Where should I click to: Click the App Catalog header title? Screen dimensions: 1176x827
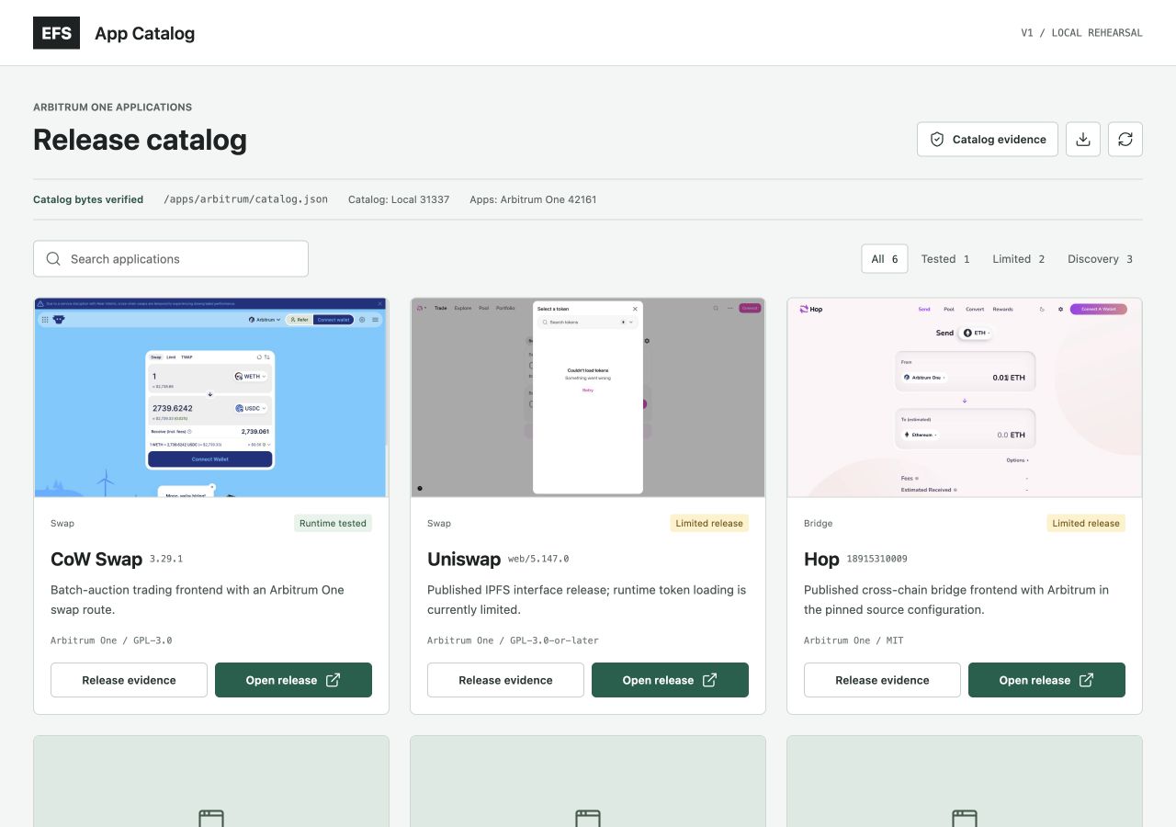[x=144, y=34]
